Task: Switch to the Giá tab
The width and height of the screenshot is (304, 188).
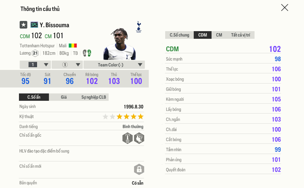Action: coord(64,97)
